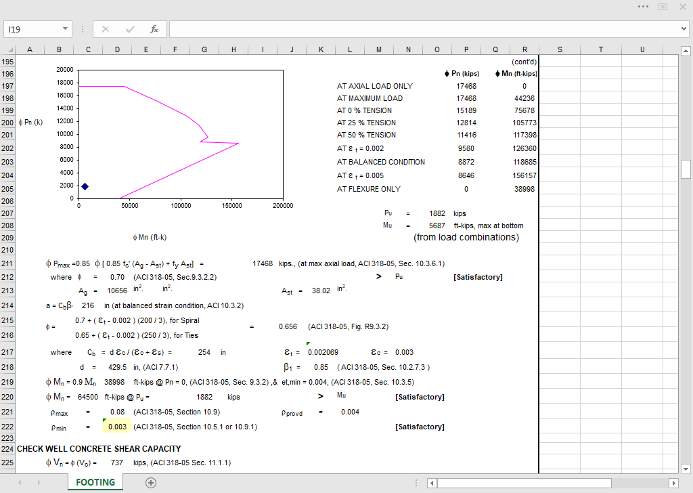Click the horizontal scrollbar right arrow
The width and height of the screenshot is (693, 493).
pos(673,483)
